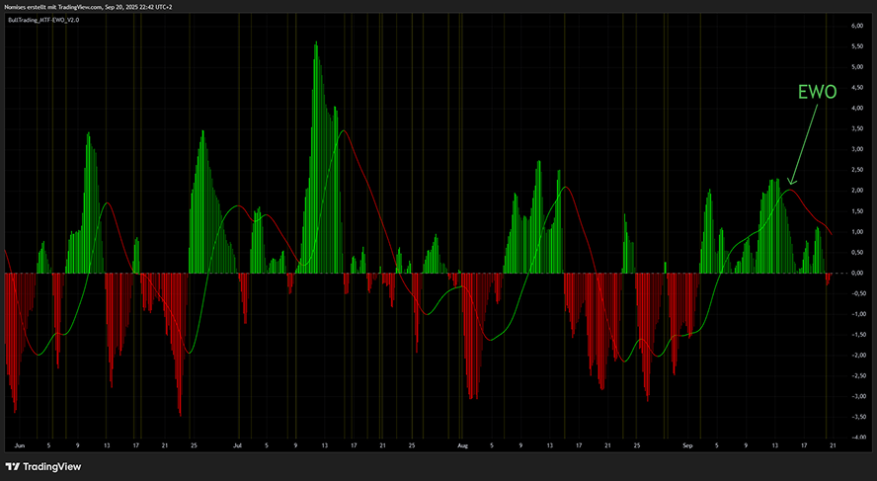This screenshot has height=481, width=877.
Task: Click the TradingView logo icon
Action: pyautogui.click(x=13, y=466)
